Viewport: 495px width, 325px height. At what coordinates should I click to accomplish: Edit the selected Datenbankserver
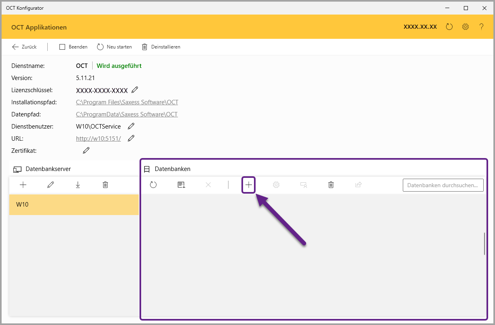tap(51, 185)
